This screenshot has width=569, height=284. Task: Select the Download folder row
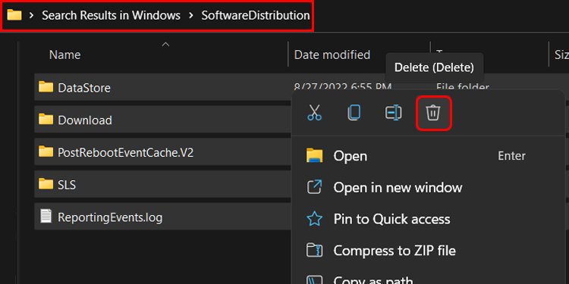pyautogui.click(x=163, y=120)
